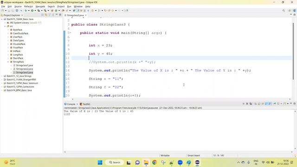Toggle Word Wrap in Console toolbar
The image size is (297, 167).
pyautogui.click(x=263, y=104)
